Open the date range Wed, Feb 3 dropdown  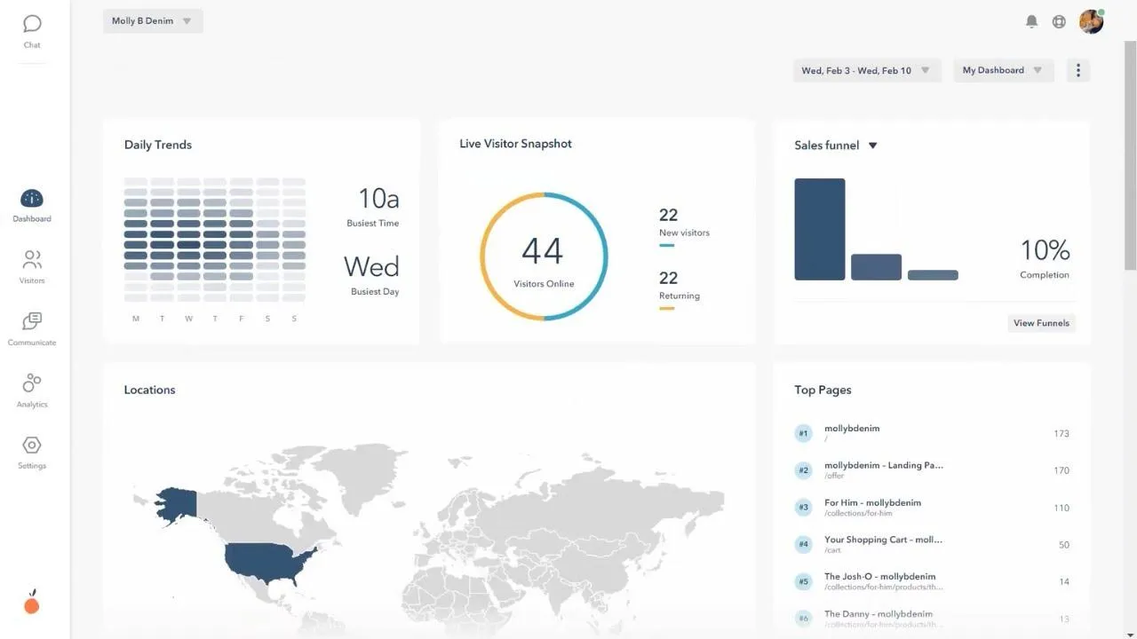coord(866,71)
